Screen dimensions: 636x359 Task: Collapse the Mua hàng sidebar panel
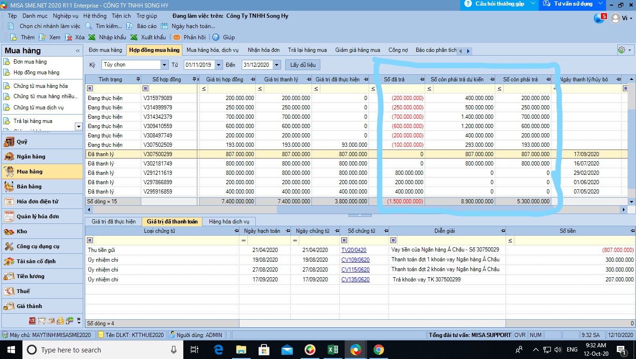(x=78, y=50)
